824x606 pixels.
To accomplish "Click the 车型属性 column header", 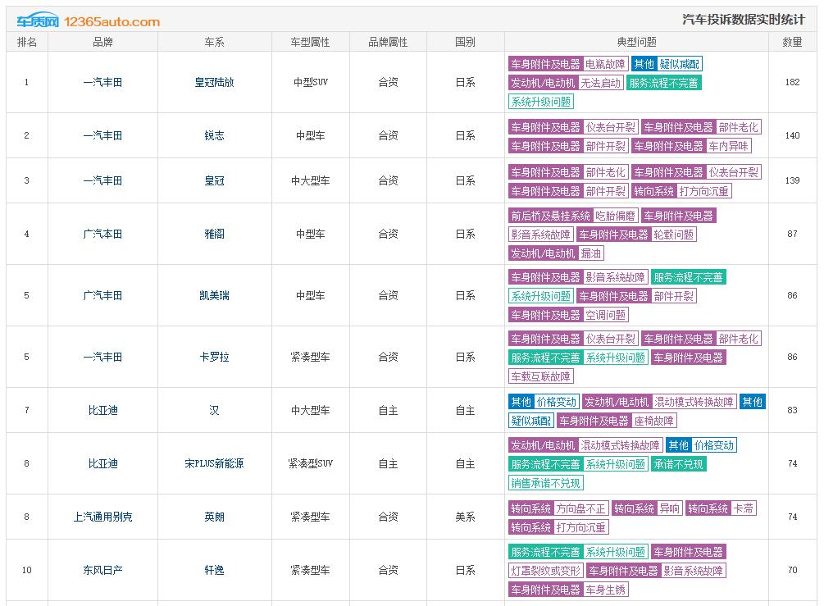I will click(310, 42).
